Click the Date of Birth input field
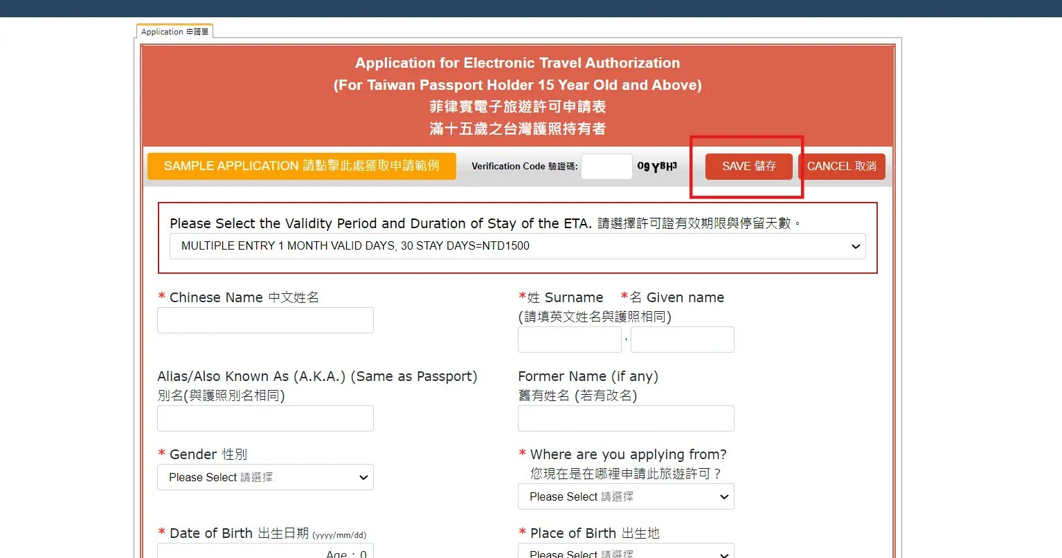1062x558 pixels. tap(265, 551)
